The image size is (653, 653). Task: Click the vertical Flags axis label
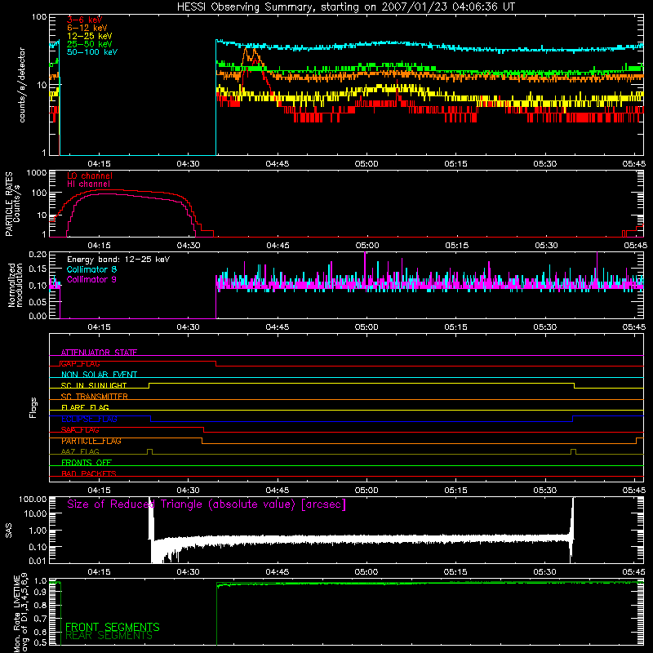click(33, 407)
